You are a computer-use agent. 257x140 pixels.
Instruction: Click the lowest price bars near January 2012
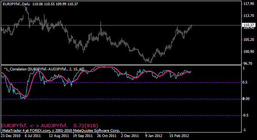pos(151,61)
